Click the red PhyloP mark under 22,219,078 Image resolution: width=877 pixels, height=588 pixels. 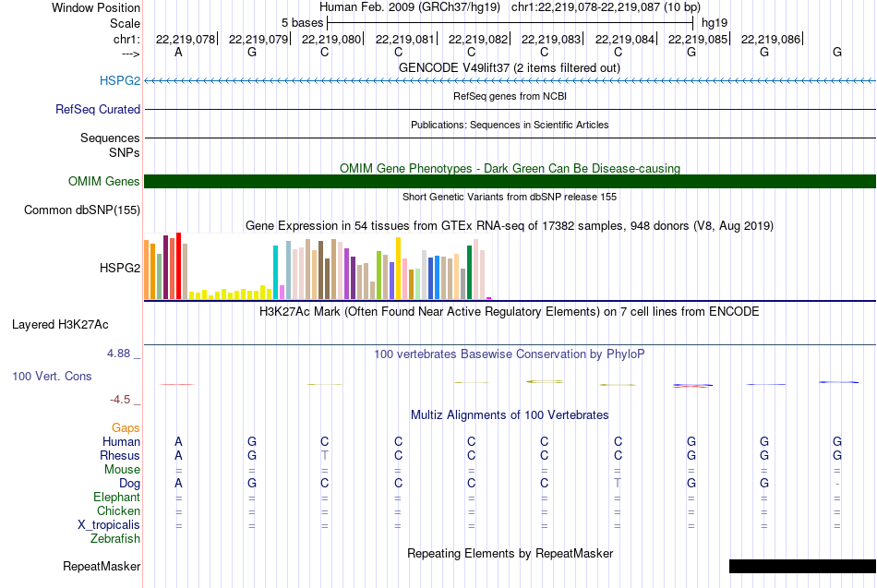coord(176,384)
